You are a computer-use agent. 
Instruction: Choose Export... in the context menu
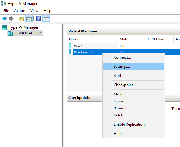click(134, 101)
